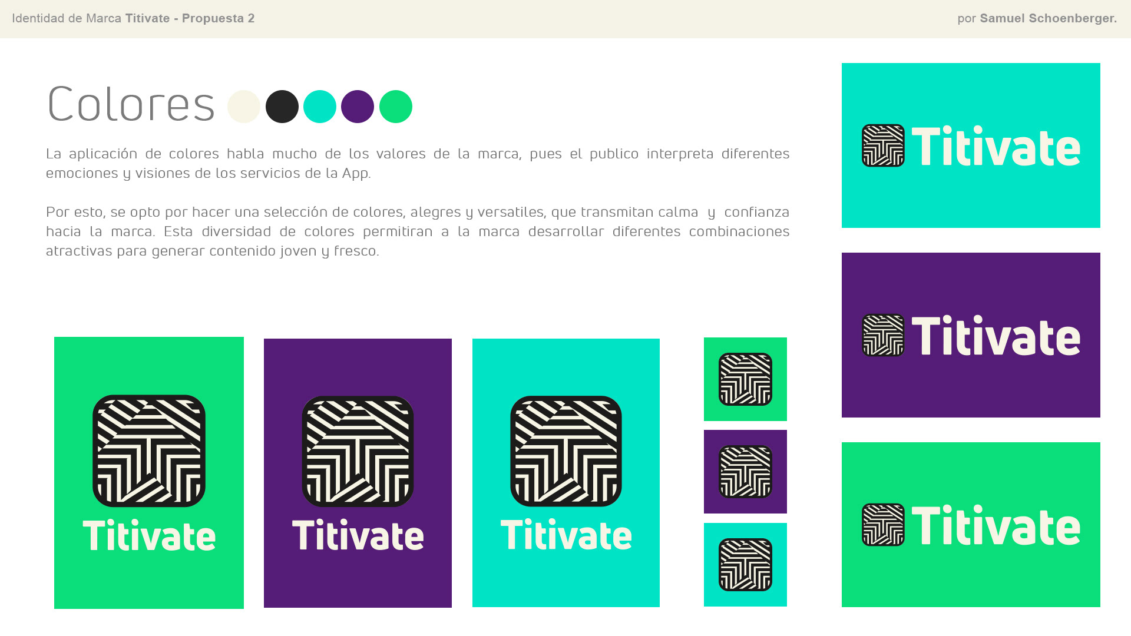Click the Samuel Schoenberger author name
This screenshot has height=636, width=1131.
1048,18
